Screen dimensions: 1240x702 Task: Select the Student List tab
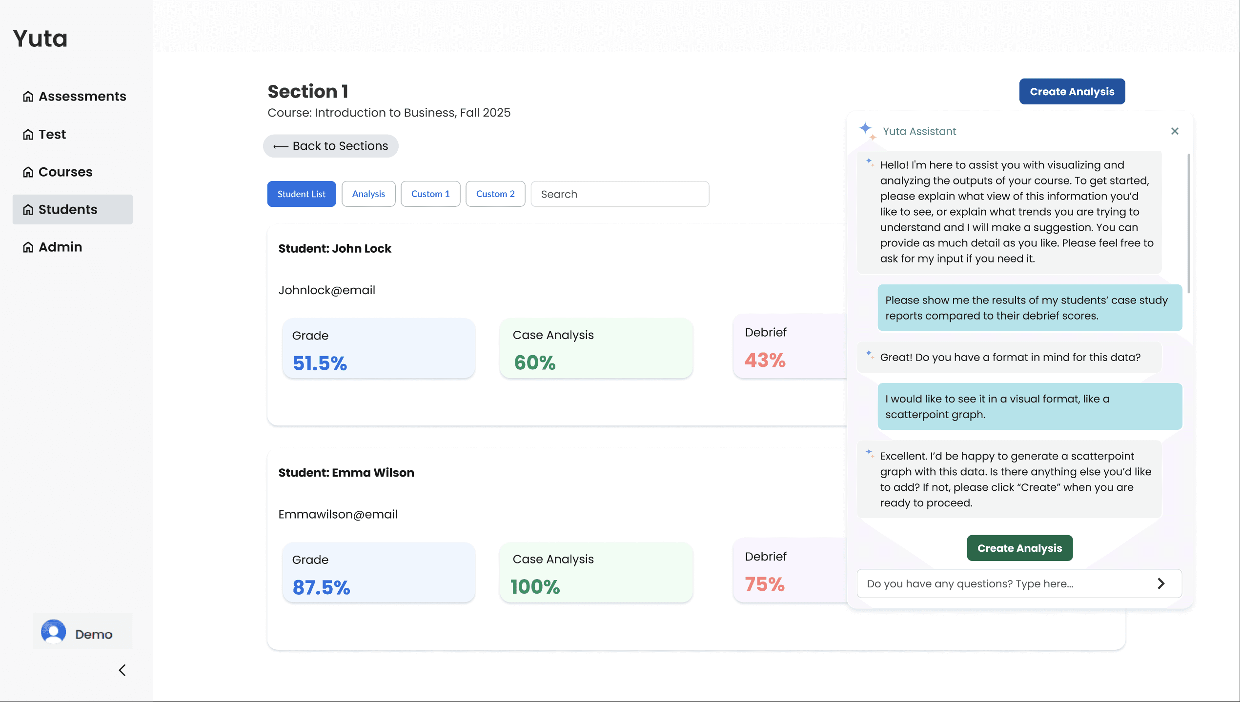pos(302,194)
